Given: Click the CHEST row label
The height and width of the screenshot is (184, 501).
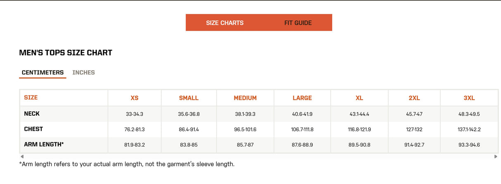Looking at the screenshot, I should (33, 129).
